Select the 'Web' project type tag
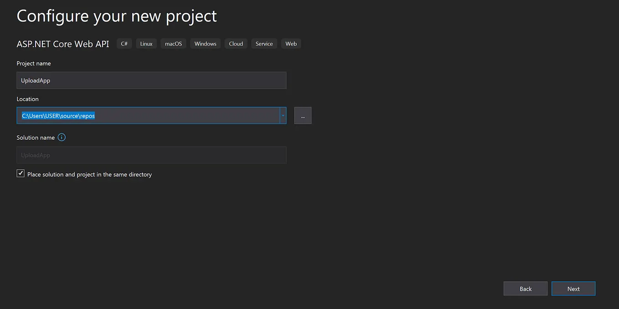619x309 pixels. [291, 43]
